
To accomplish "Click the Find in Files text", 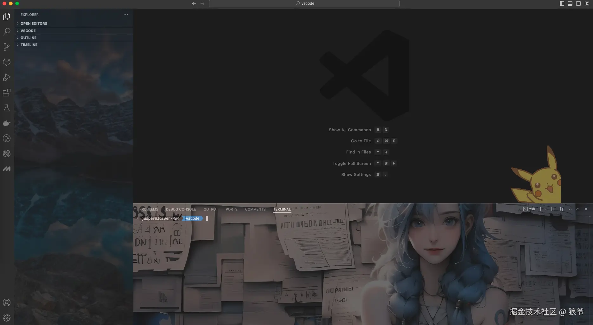I will [358, 152].
